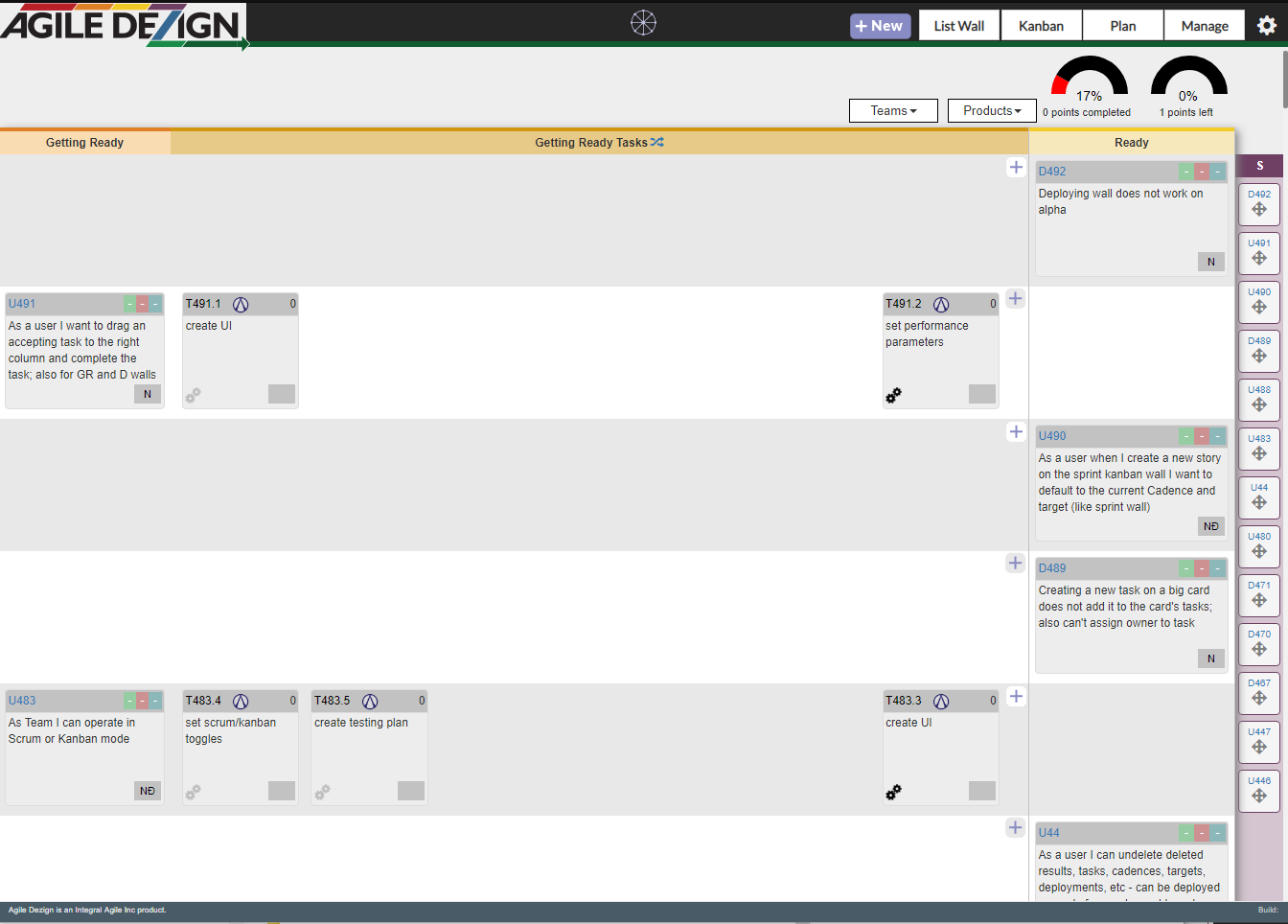
Task: Open the List Wall tab
Action: pos(959,26)
